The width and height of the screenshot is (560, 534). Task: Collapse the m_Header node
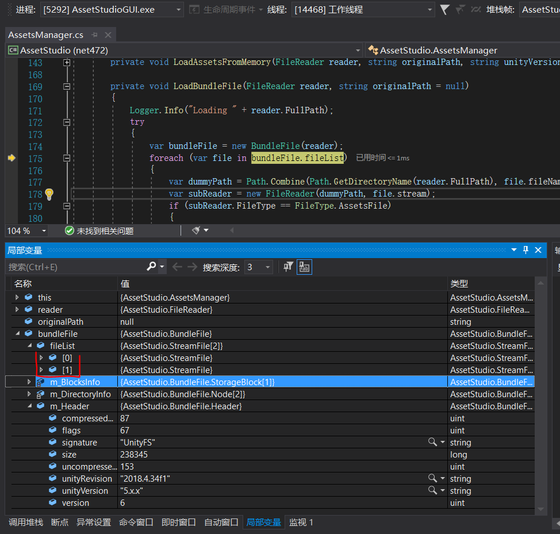[29, 406]
